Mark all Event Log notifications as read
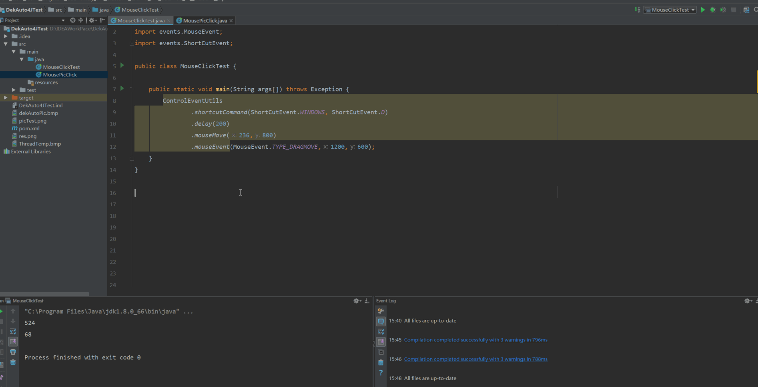Viewport: 758px width, 387px height. [x=381, y=352]
